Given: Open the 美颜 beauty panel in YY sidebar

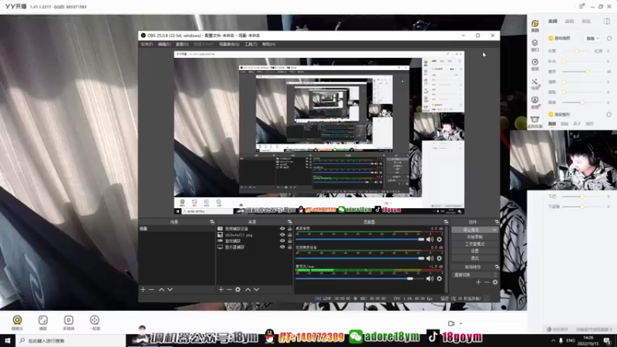Looking at the screenshot, I should (534, 25).
